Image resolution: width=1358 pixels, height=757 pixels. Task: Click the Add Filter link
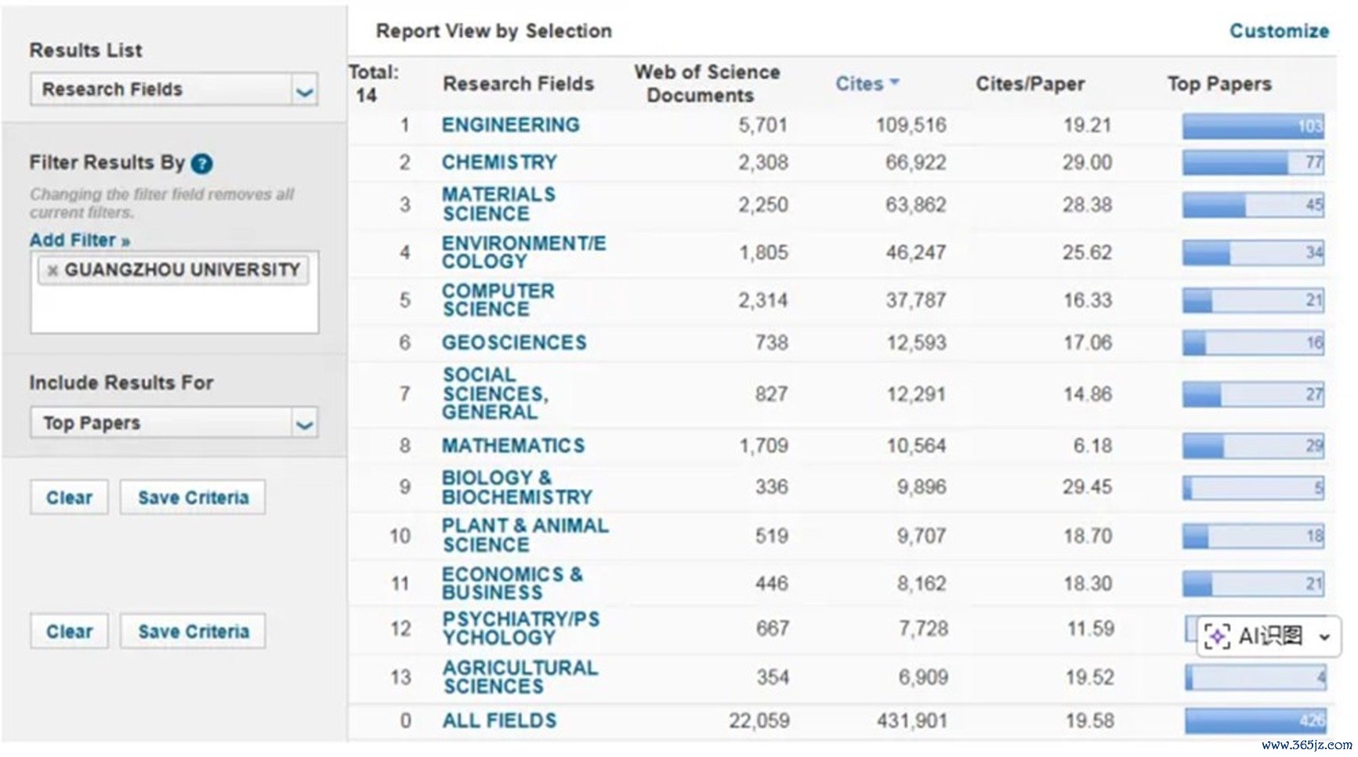80,240
